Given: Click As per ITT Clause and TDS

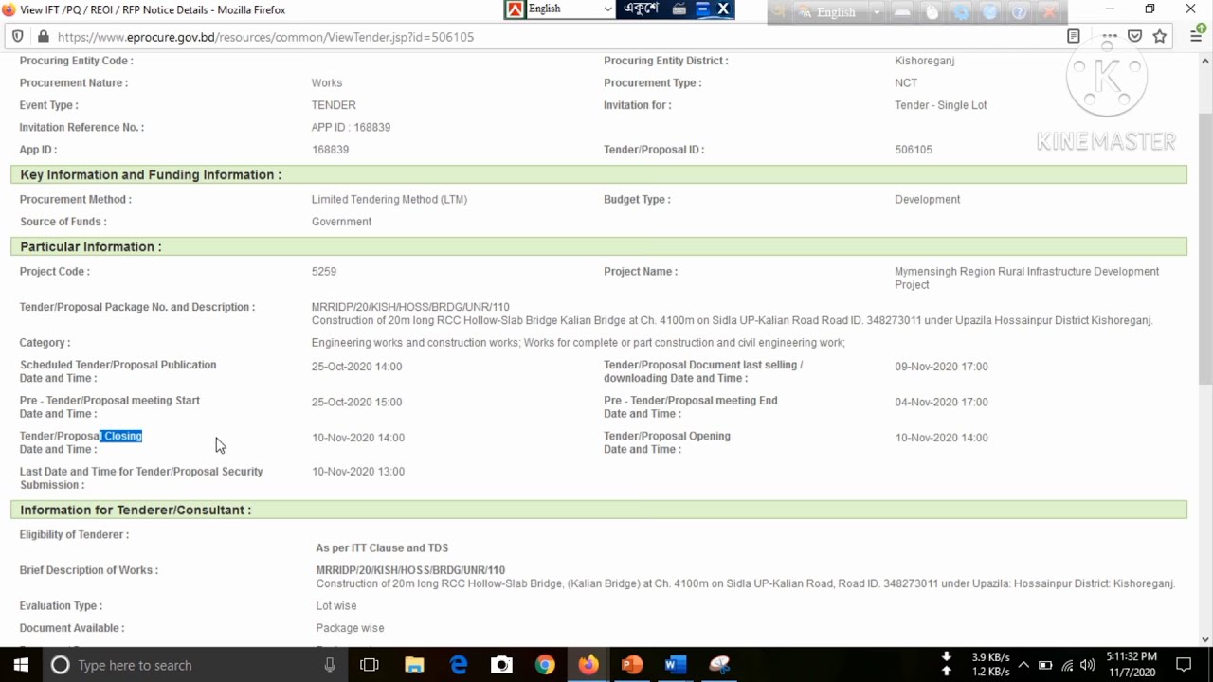Looking at the screenshot, I should pyautogui.click(x=382, y=548).
